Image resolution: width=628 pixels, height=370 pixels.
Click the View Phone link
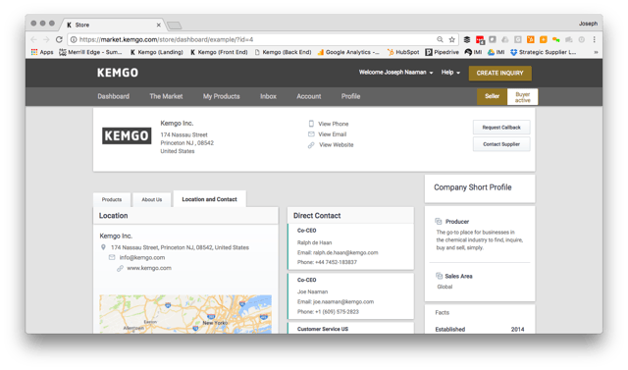334,124
